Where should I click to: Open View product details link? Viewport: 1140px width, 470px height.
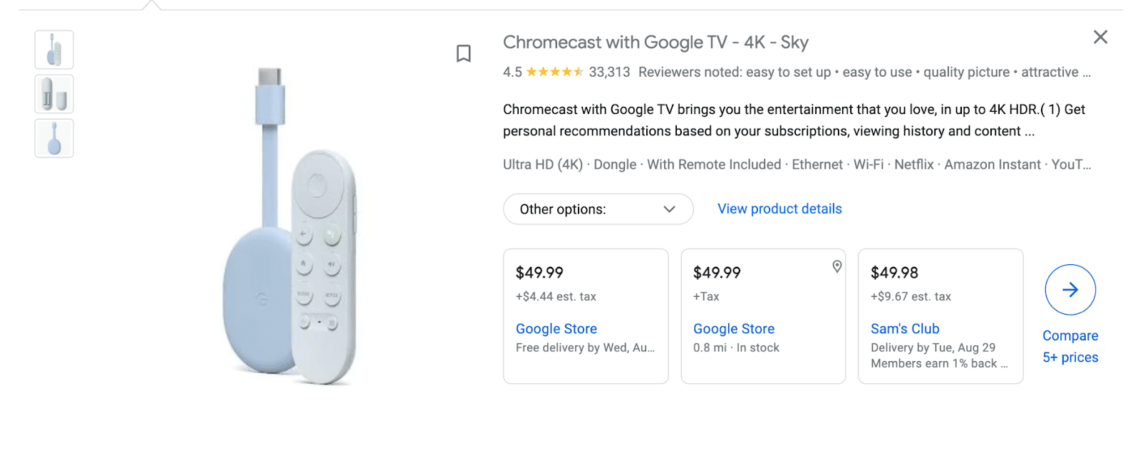pyautogui.click(x=779, y=209)
